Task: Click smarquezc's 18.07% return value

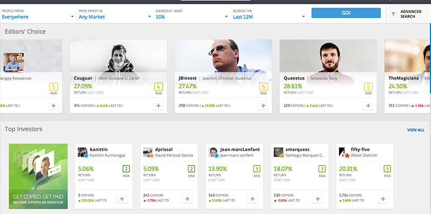Action: (283, 169)
